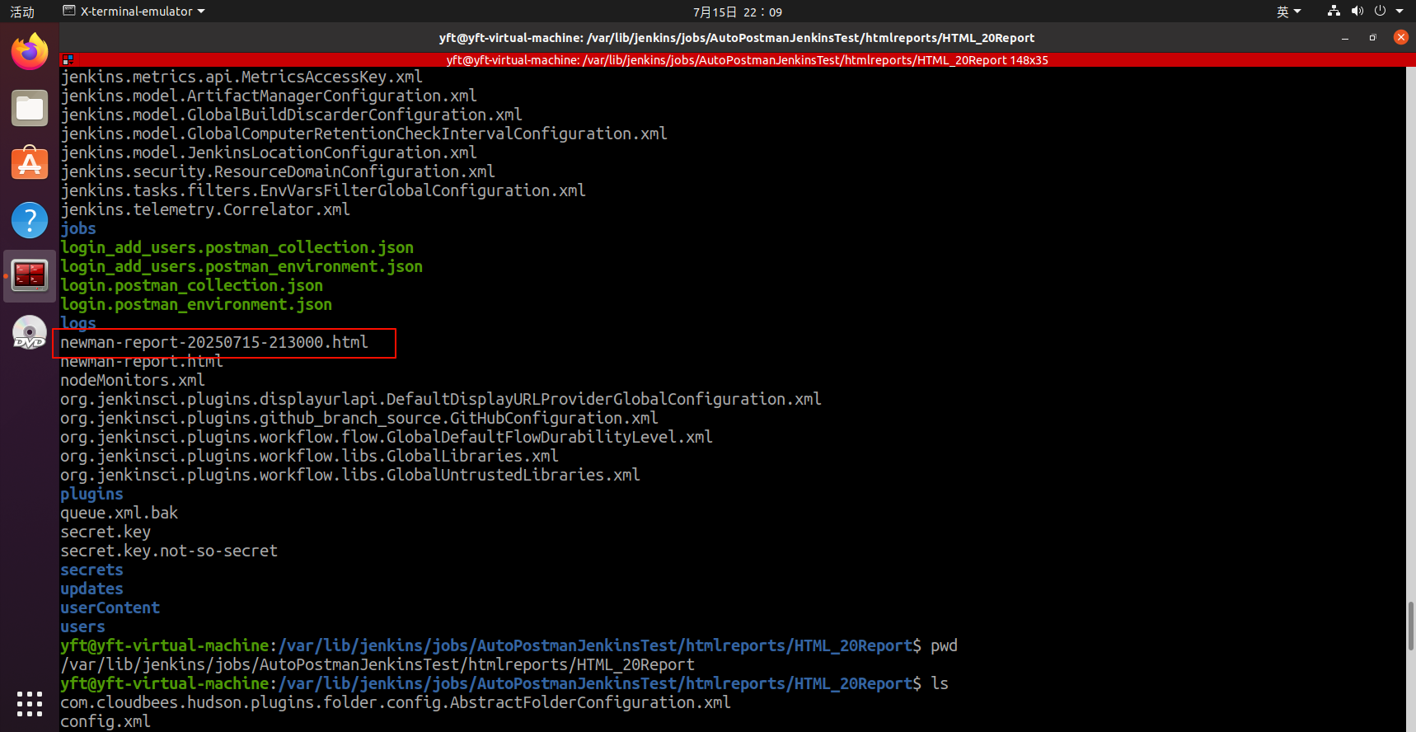Click the red terminal pane titlebar
1416x732 pixels.
click(737, 60)
